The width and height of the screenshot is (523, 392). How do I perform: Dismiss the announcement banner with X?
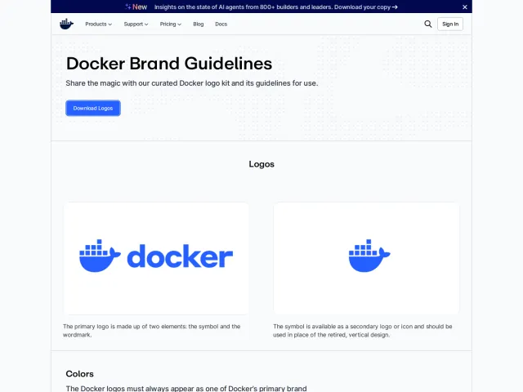coord(465,7)
